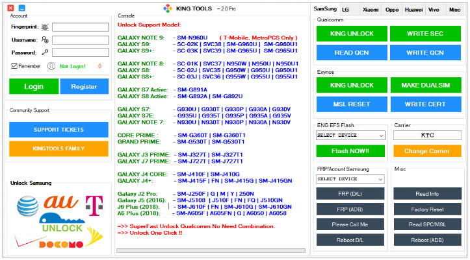The image size is (470, 260).
Task: Click the Please Call Me button
Action: coord(350,224)
